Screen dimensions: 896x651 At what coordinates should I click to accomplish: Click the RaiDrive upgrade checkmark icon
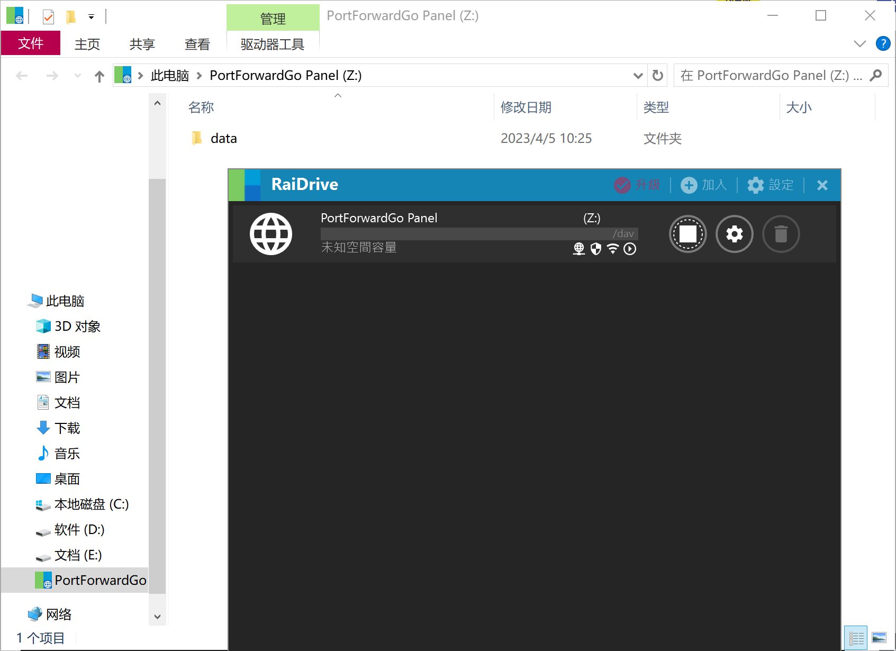622,185
